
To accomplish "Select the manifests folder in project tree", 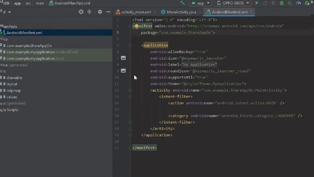I will click(x=9, y=27).
